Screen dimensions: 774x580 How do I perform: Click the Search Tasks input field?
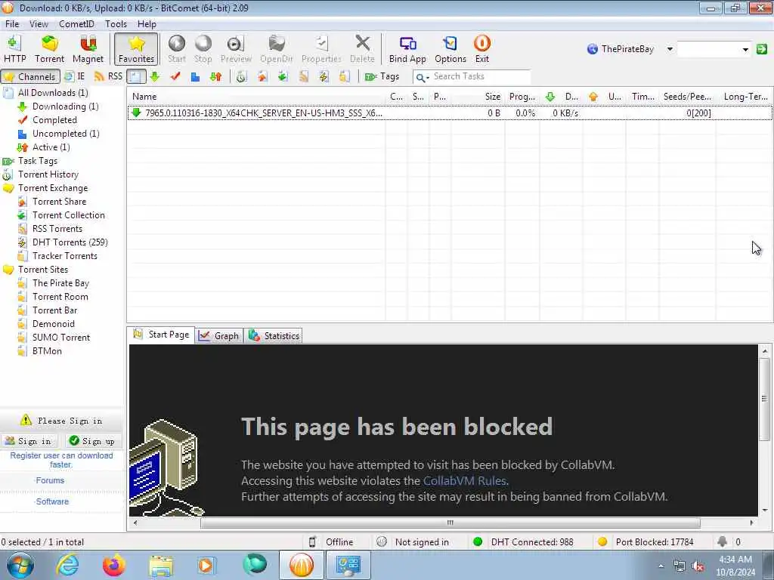pyautogui.click(x=480, y=76)
